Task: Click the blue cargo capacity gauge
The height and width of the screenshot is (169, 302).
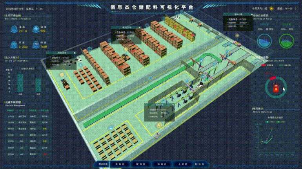Action: point(264,41)
